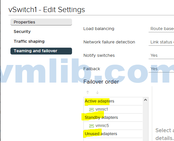Open the Notify switches dropdown
The width and height of the screenshot is (174, 141).
point(161,55)
